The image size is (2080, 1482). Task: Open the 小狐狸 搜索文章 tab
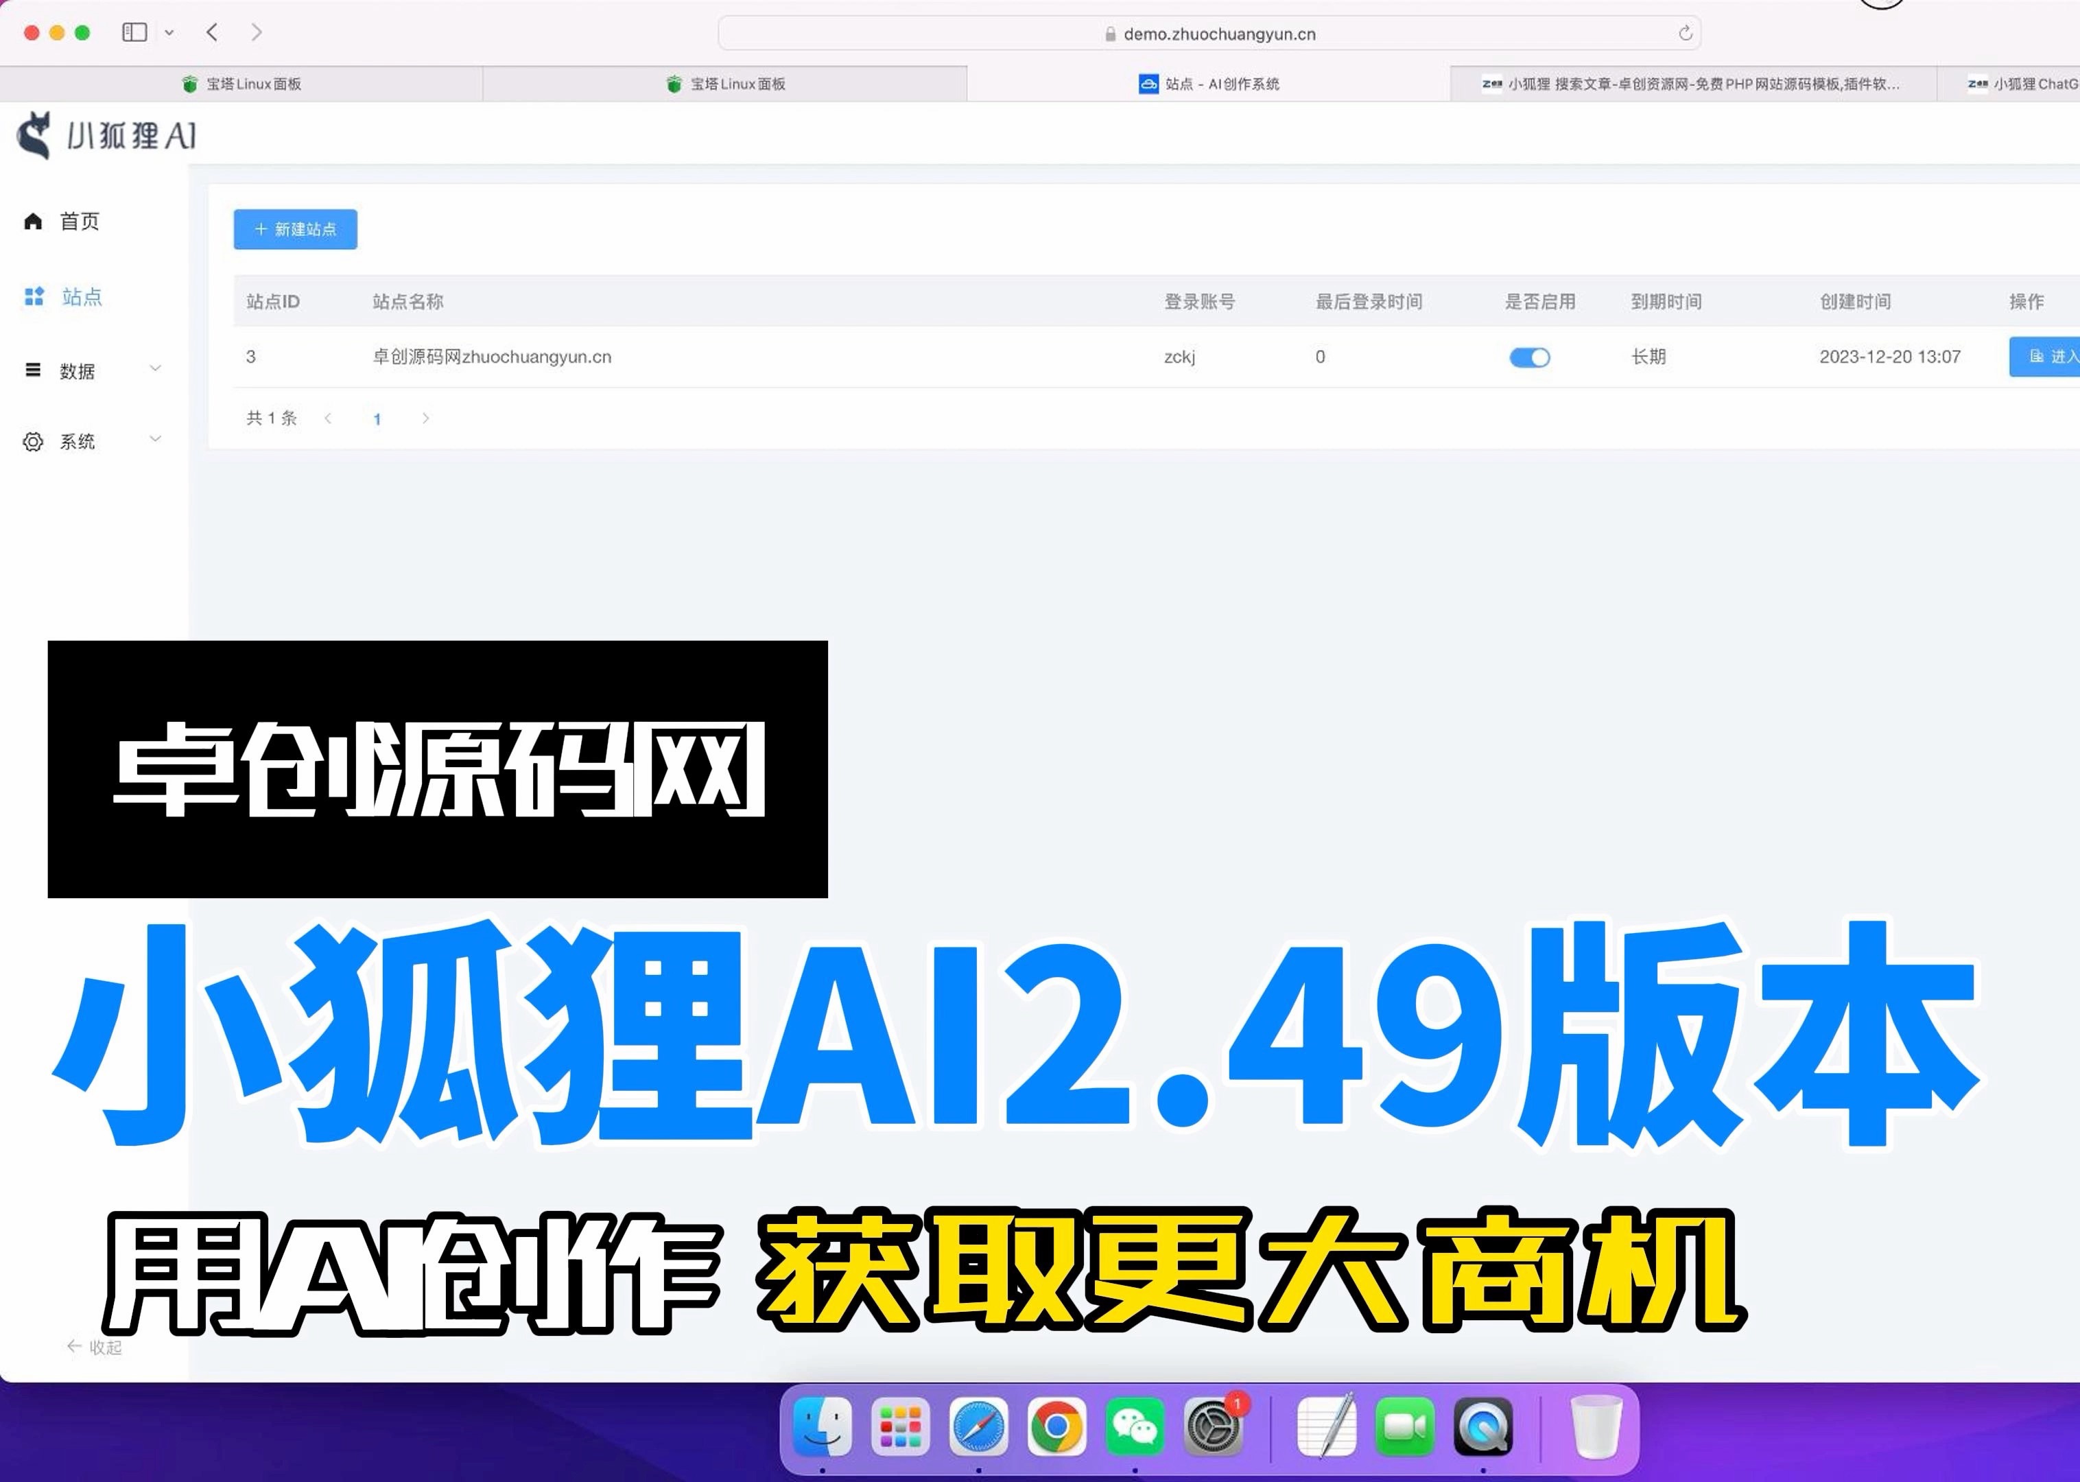point(1692,84)
